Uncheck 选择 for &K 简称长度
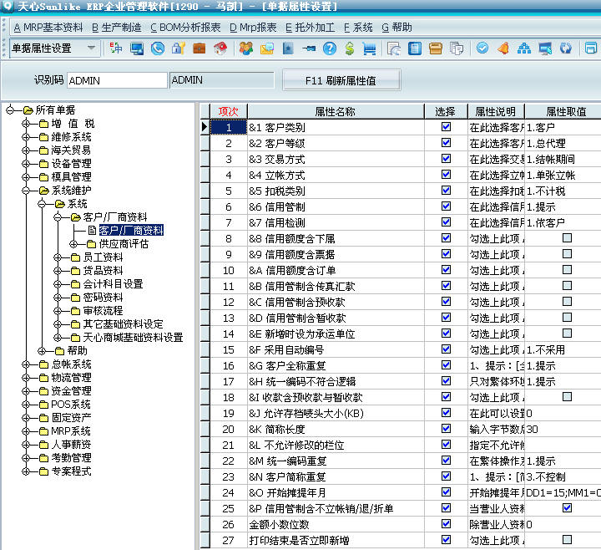The height and width of the screenshot is (550, 601). pos(446,428)
